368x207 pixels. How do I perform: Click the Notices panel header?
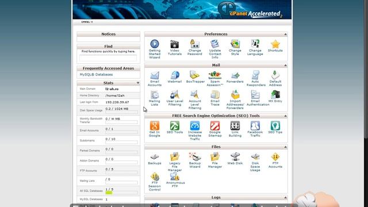click(x=109, y=34)
